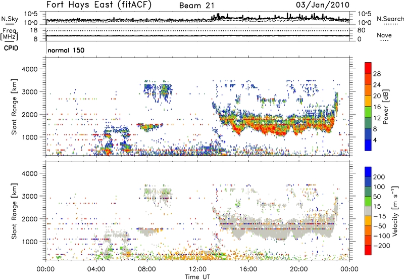Click the blue swatch at the power colorbar bottom
Image resolution: width=404 pixels, height=280 pixels.
368,145
